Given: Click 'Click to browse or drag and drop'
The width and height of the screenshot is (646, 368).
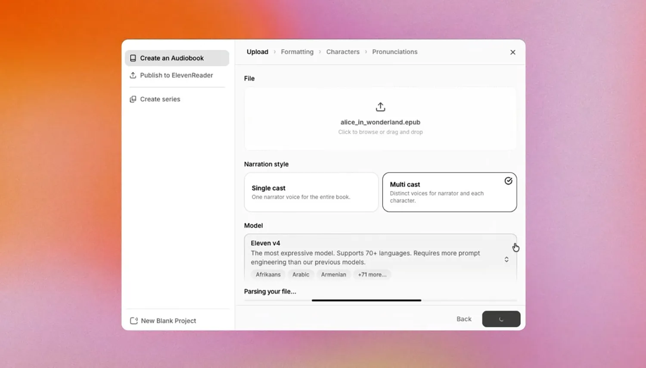Looking at the screenshot, I should (x=380, y=132).
